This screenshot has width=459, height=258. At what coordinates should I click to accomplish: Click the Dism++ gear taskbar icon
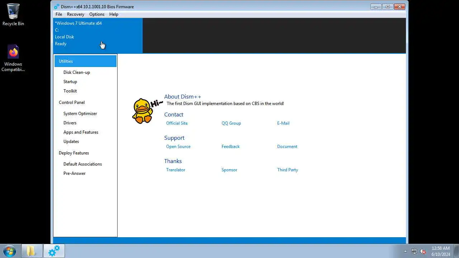tap(54, 251)
